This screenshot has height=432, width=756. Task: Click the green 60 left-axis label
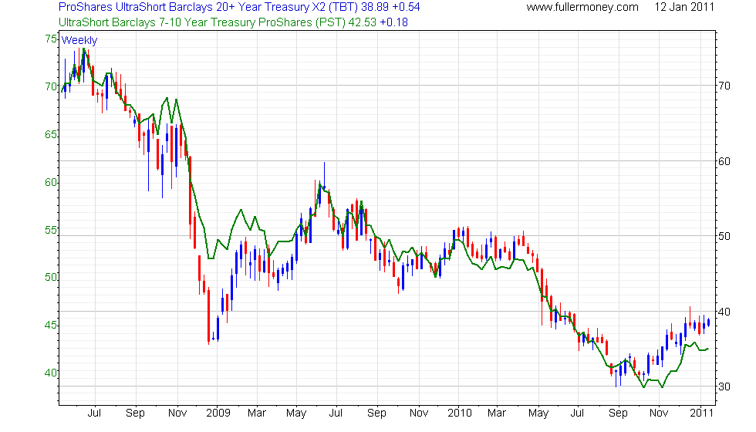[x=51, y=182]
